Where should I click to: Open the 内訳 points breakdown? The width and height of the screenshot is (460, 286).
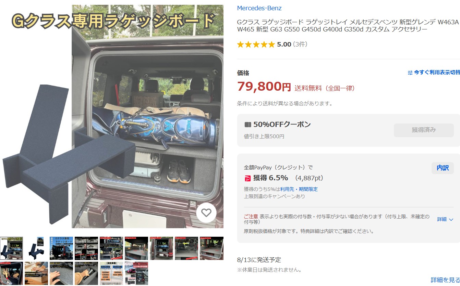pyautogui.click(x=443, y=168)
